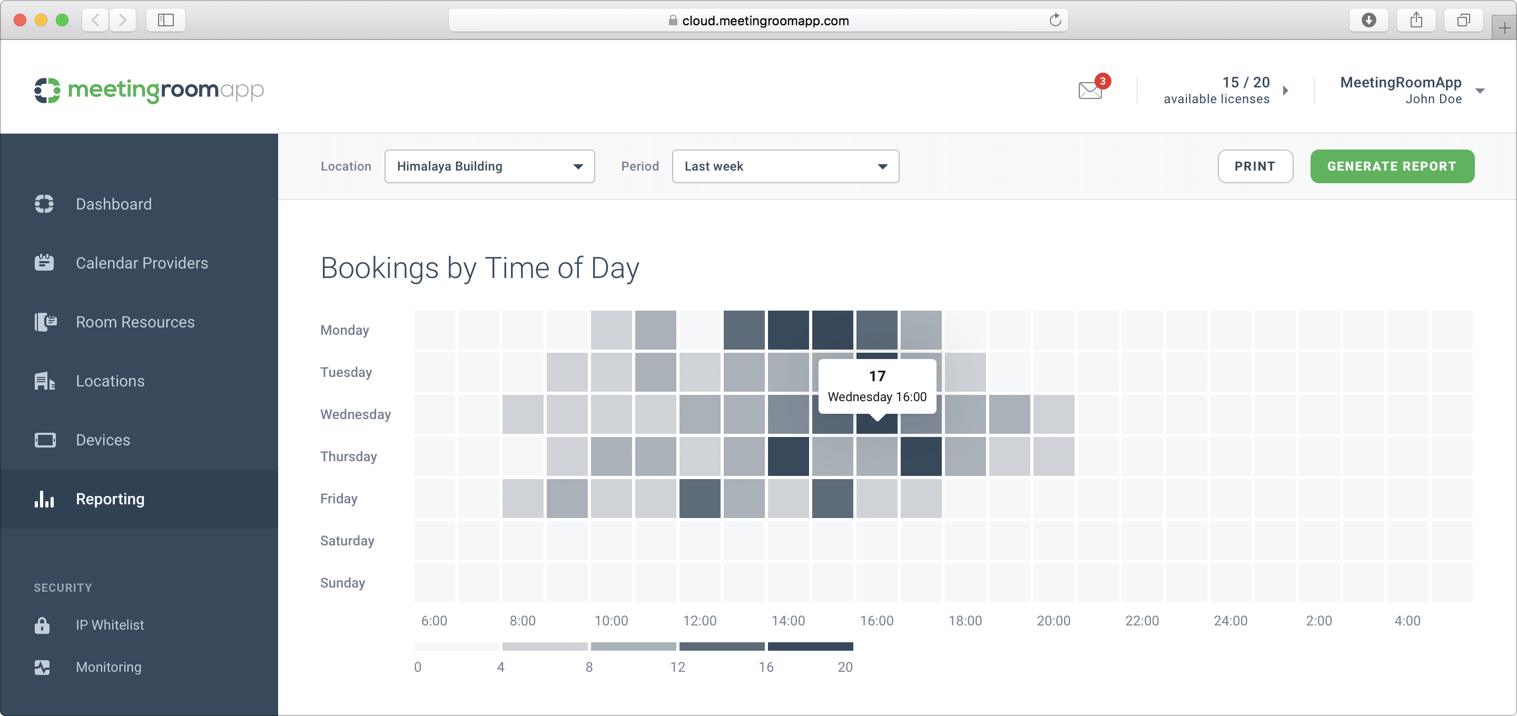Click the Thursday 14:00 heatmap cell
Viewport: 1517px width, 716px height.
(x=788, y=456)
